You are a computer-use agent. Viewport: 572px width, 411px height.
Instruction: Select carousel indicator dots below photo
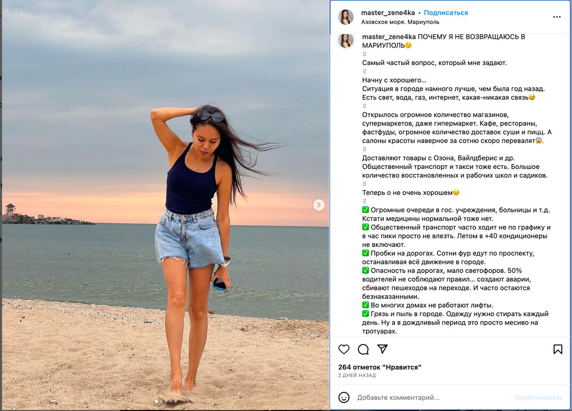[x=165, y=402]
